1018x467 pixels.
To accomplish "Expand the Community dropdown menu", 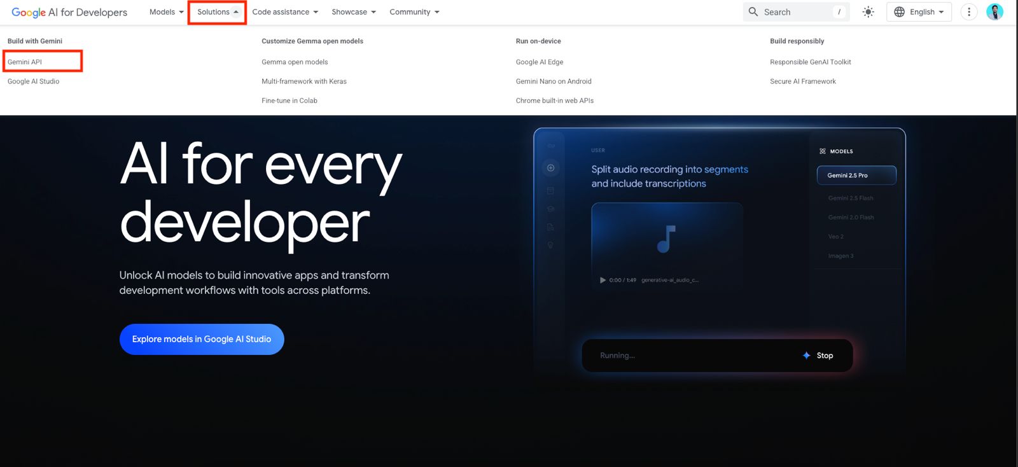I will 414,12.
